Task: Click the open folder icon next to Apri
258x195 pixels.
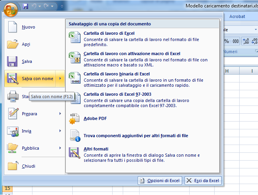Action: (x=13, y=44)
